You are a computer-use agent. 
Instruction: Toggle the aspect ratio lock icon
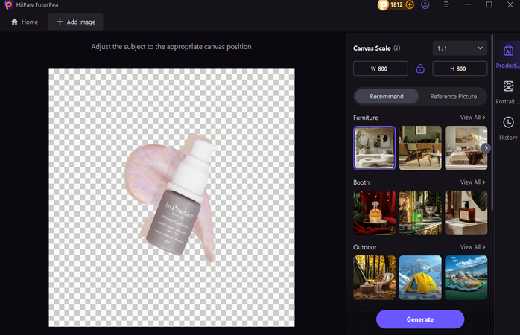click(x=420, y=68)
